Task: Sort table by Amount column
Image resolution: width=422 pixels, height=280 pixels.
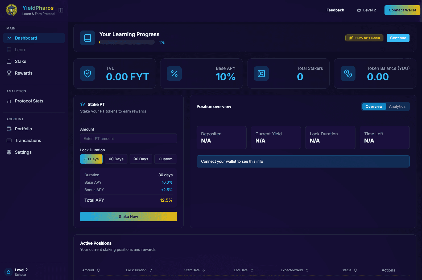Action: (x=91, y=270)
